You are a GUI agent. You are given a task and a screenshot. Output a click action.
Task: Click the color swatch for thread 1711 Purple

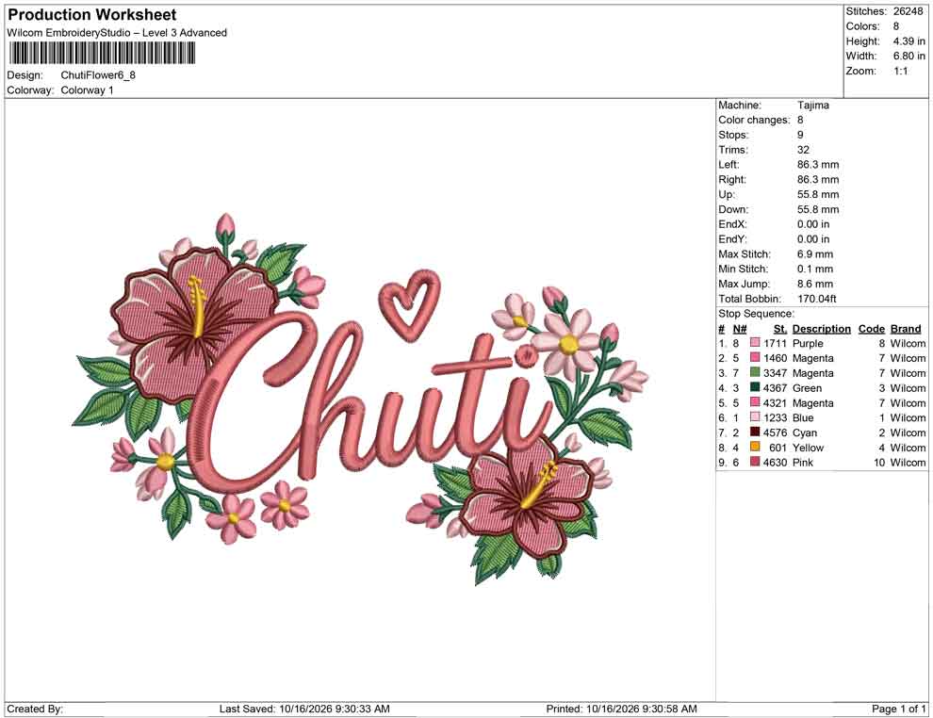click(x=755, y=343)
